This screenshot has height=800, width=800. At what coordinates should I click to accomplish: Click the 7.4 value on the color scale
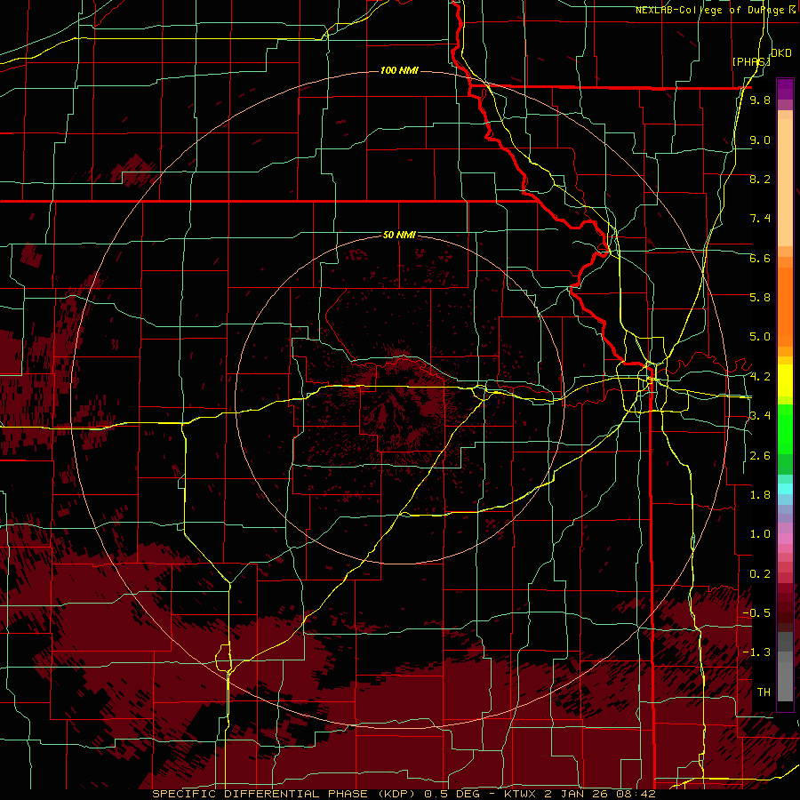click(760, 219)
